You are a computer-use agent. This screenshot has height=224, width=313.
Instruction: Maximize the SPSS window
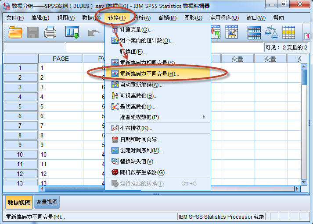point(284,4)
